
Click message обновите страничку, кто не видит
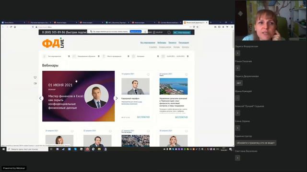[x=256, y=143]
